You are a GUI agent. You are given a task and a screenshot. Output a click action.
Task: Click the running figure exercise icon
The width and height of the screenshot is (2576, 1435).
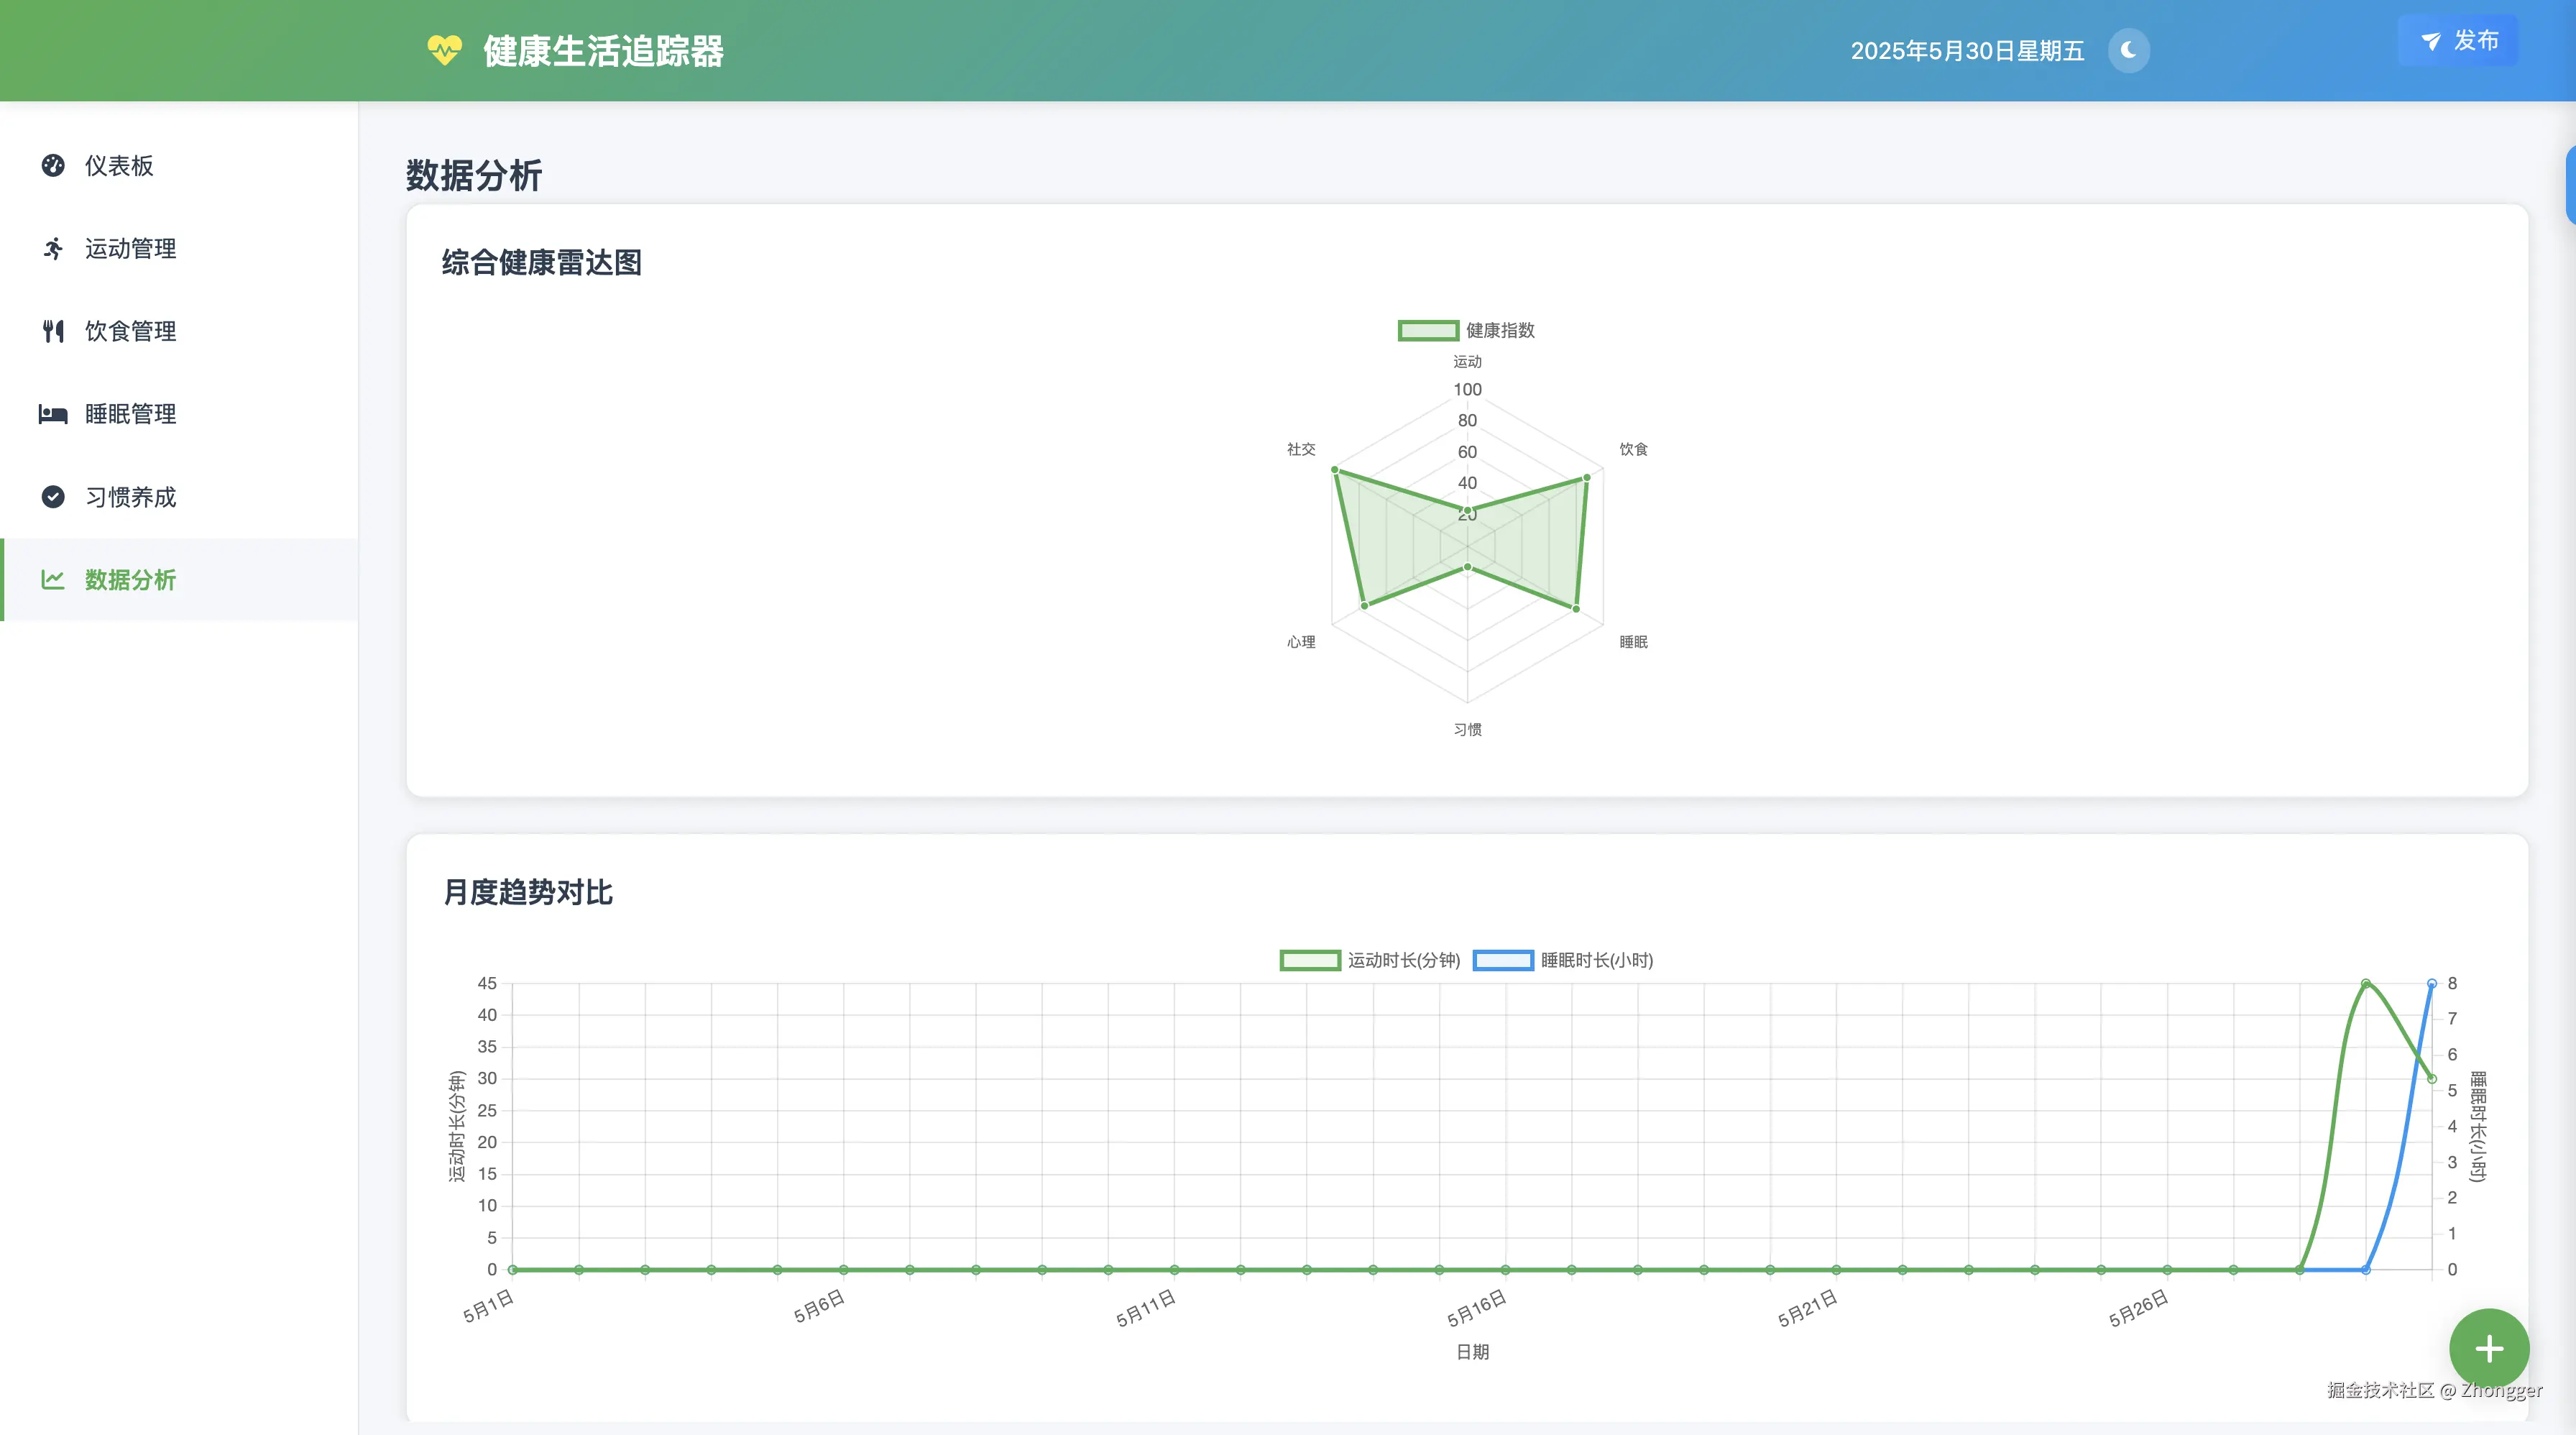[x=53, y=248]
